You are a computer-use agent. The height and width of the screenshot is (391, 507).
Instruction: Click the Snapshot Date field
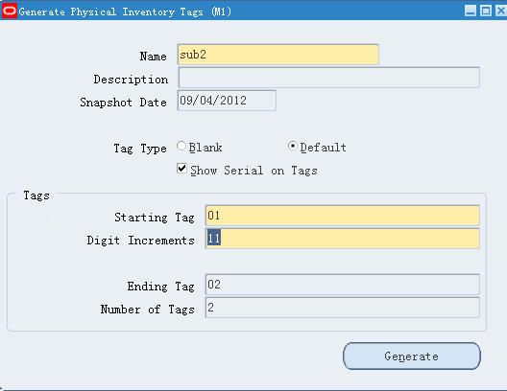coord(227,101)
